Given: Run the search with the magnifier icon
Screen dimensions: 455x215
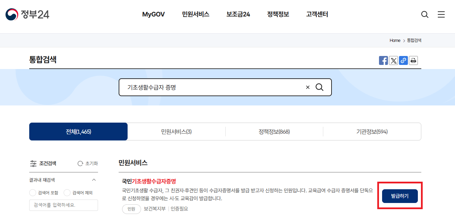Looking at the screenshot, I should click(x=319, y=87).
